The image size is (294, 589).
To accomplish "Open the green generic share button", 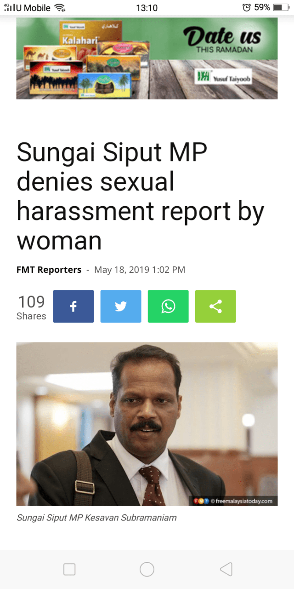I will (215, 306).
